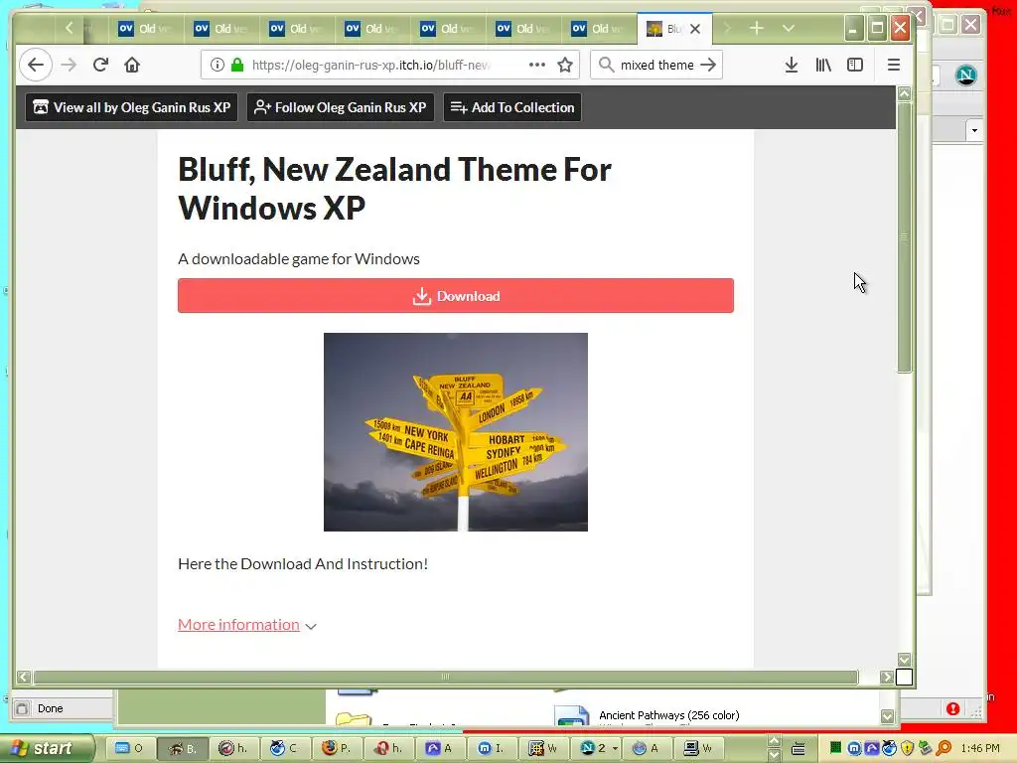Click the page vertical scrollbar thumb
Screen dimensions: 1017x763
(905, 236)
